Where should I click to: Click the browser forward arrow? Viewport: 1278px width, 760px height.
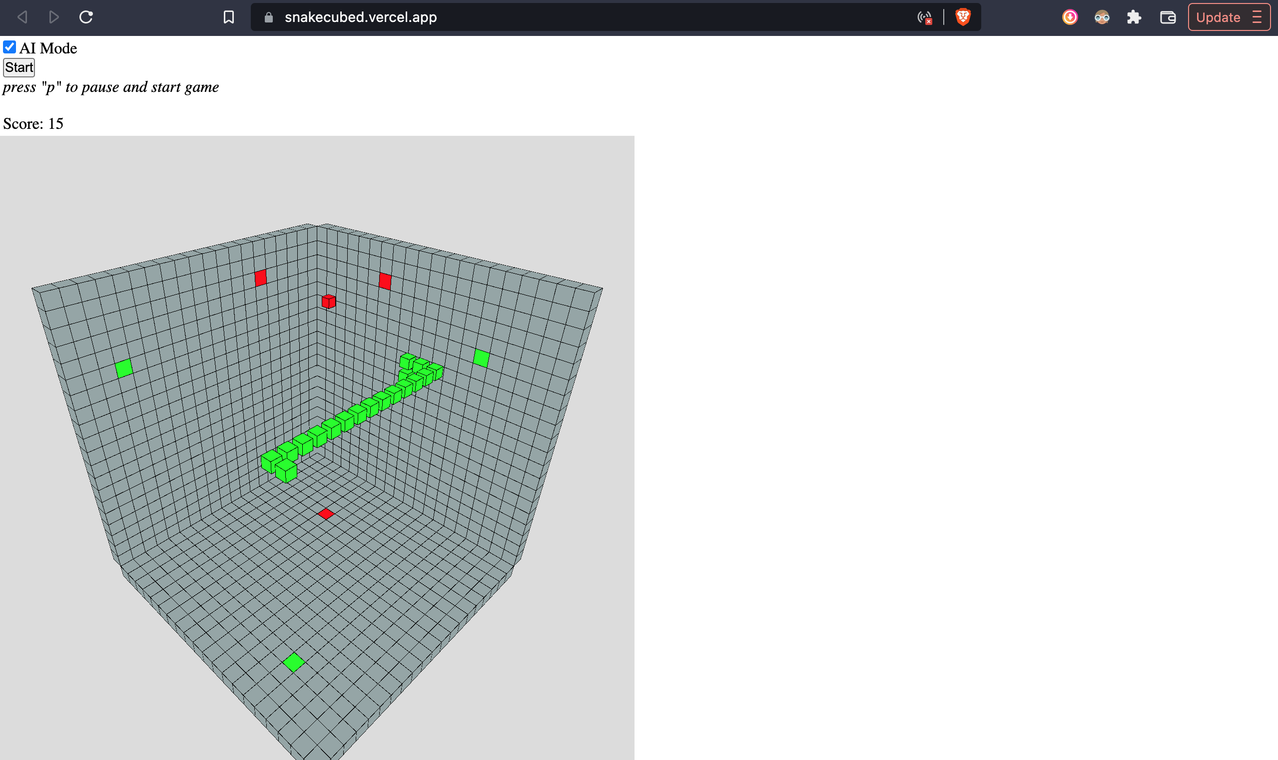pos(53,17)
